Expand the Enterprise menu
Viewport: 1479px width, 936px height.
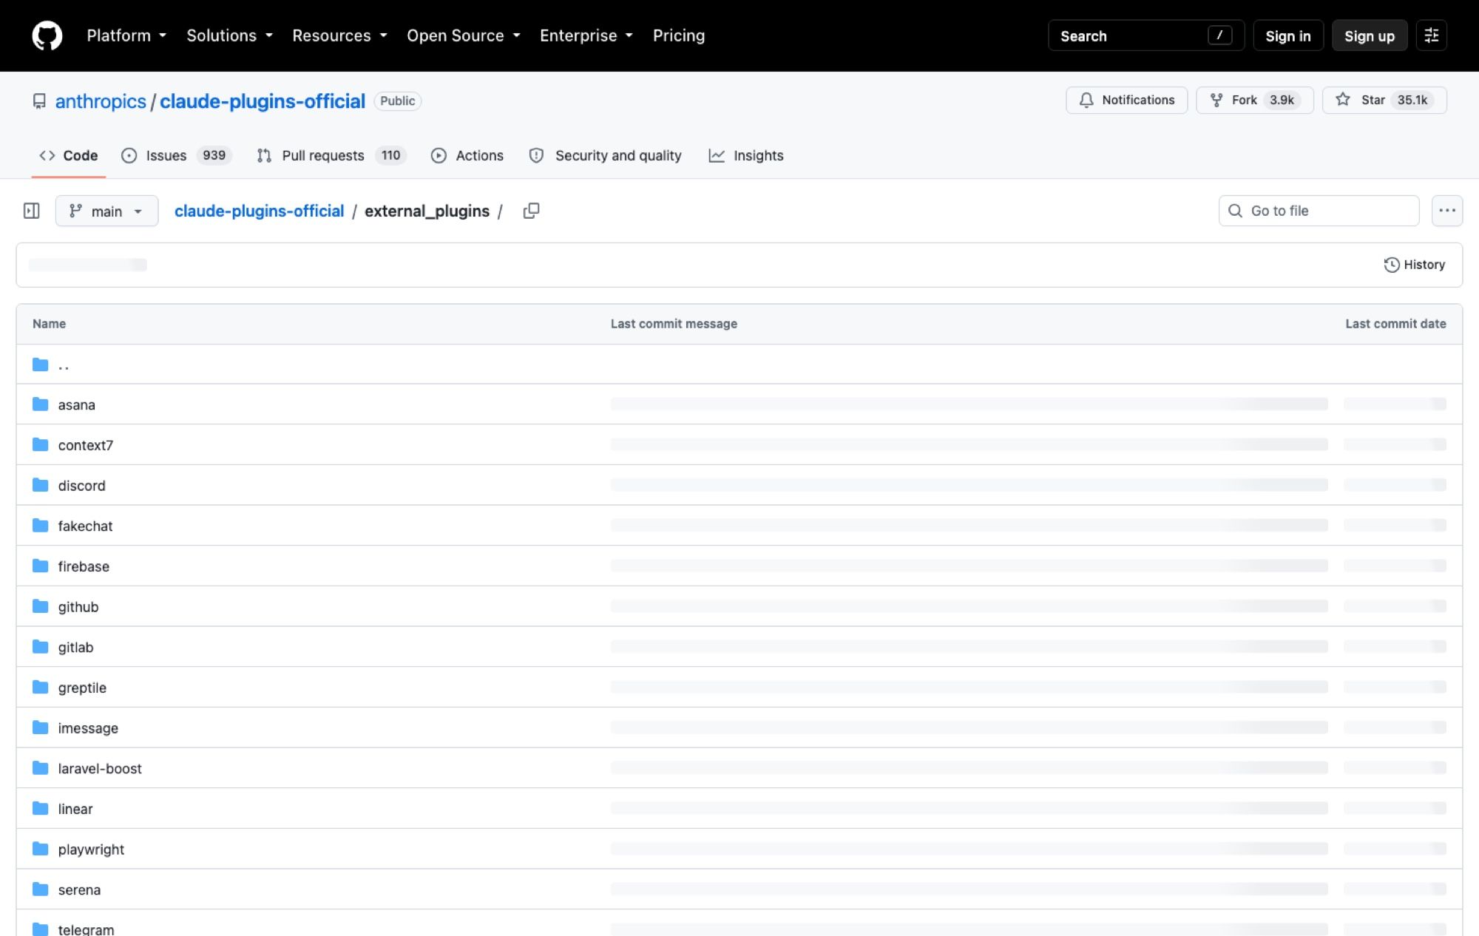pos(586,35)
